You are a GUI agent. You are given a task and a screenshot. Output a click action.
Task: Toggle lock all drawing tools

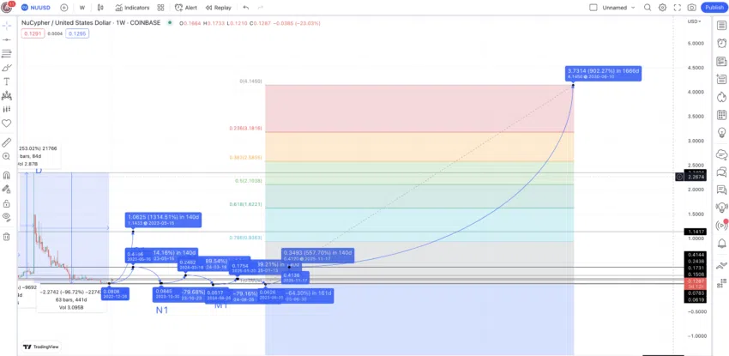(x=7, y=203)
